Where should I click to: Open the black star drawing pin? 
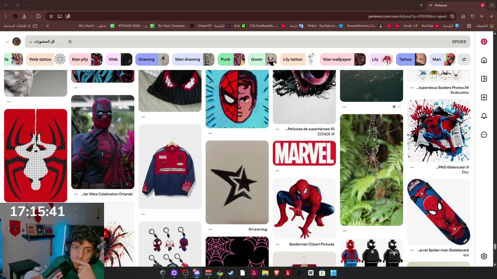point(237,182)
